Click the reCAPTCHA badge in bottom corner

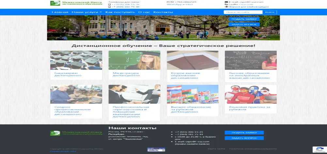318,149
